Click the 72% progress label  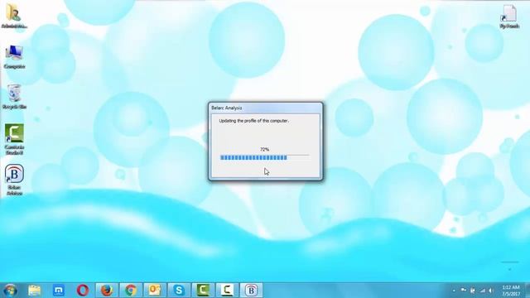coord(265,149)
